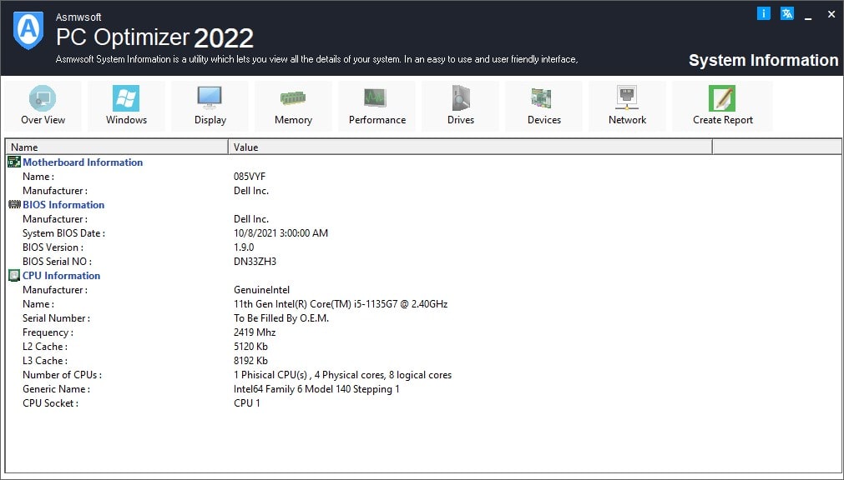Click the 2419 Mhz value
The width and height of the screenshot is (844, 480).
coord(255,332)
